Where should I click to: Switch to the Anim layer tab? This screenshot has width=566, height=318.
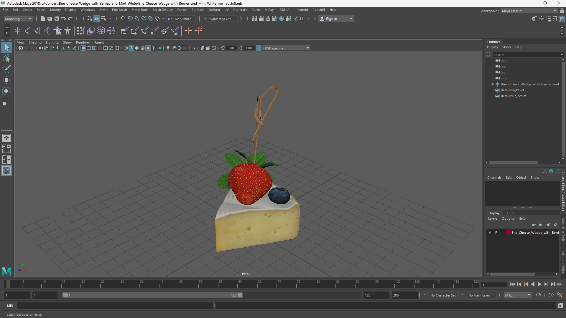click(510, 213)
